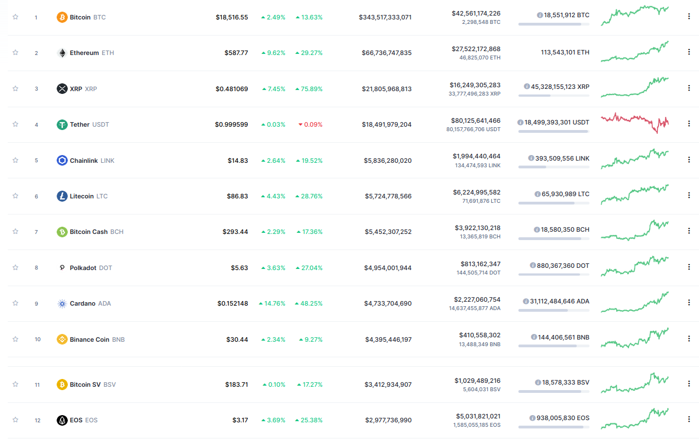
Task: Show XRP circulating supply info icon
Action: click(527, 87)
